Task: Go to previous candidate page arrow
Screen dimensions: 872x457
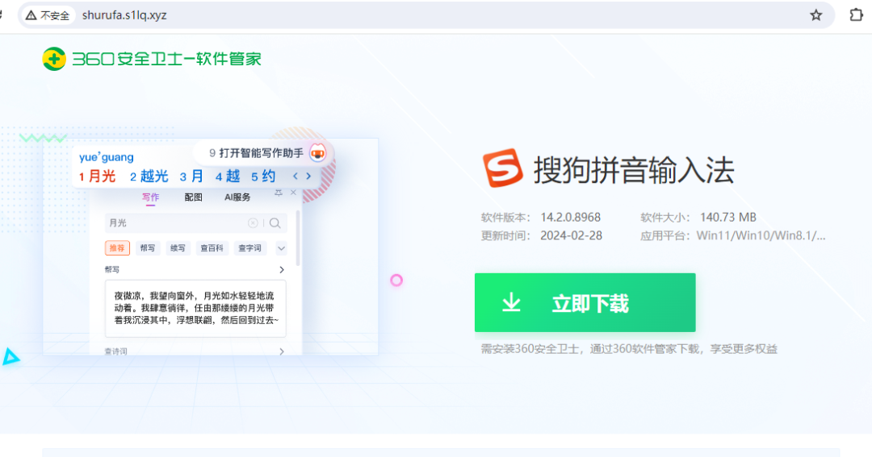Action: [296, 176]
